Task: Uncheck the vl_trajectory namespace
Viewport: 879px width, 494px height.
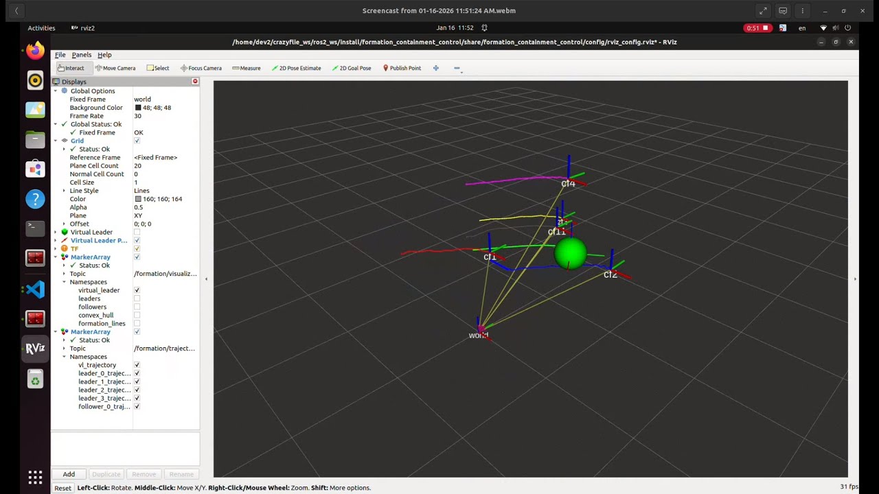Action: [137, 365]
